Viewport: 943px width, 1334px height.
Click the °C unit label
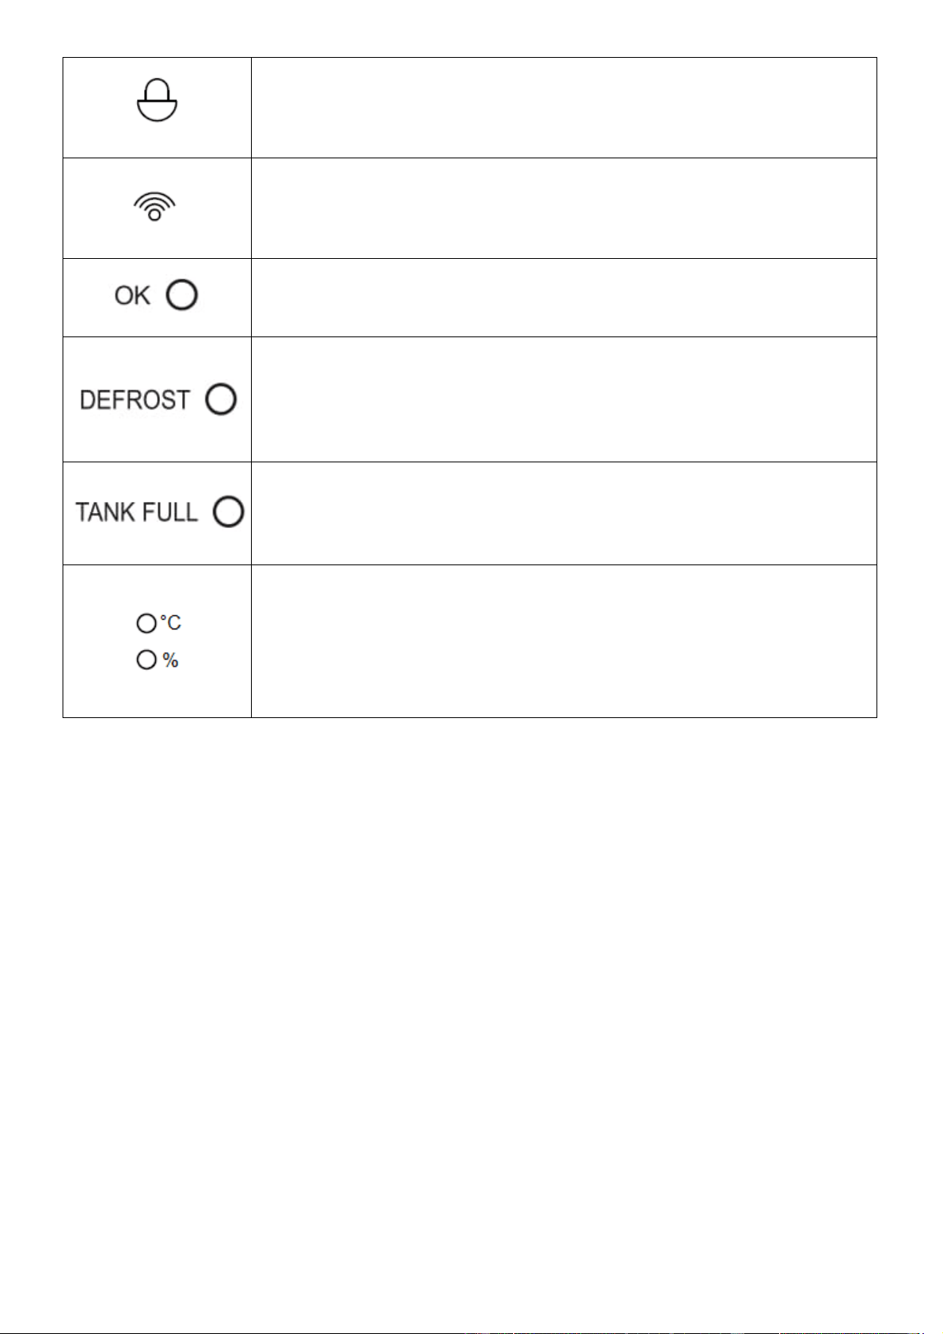click(x=170, y=623)
